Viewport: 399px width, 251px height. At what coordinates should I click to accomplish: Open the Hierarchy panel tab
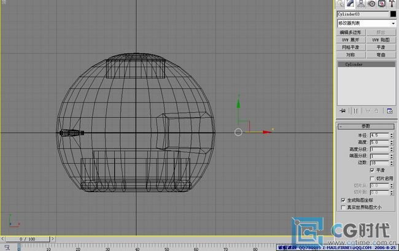(361, 4)
